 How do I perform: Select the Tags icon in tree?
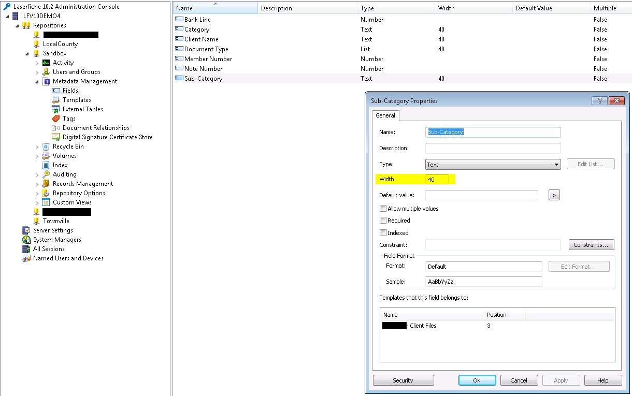tap(56, 119)
